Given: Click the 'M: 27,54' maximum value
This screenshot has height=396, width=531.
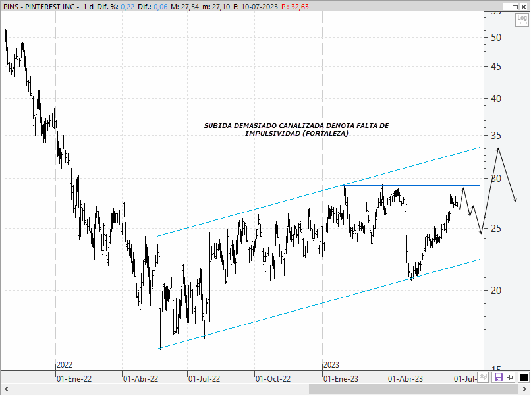Looking at the screenshot, I should click(184, 7).
